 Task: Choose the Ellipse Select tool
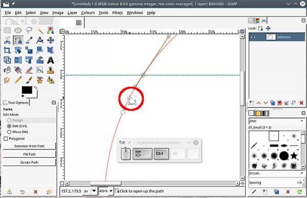click(18, 30)
